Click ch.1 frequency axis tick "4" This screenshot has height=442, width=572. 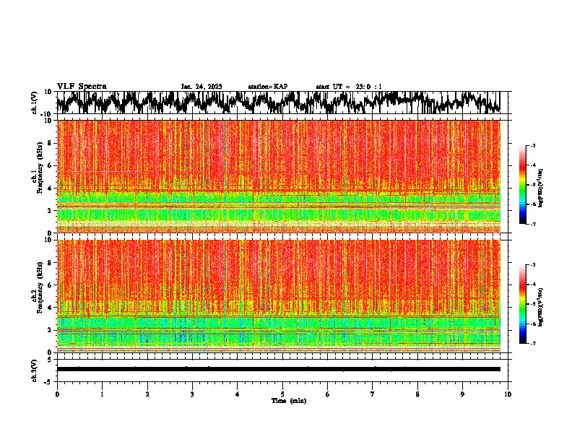tap(50, 188)
